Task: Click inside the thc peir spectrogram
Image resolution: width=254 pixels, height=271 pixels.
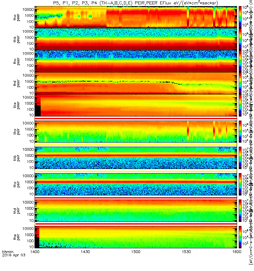Action: [136, 184]
